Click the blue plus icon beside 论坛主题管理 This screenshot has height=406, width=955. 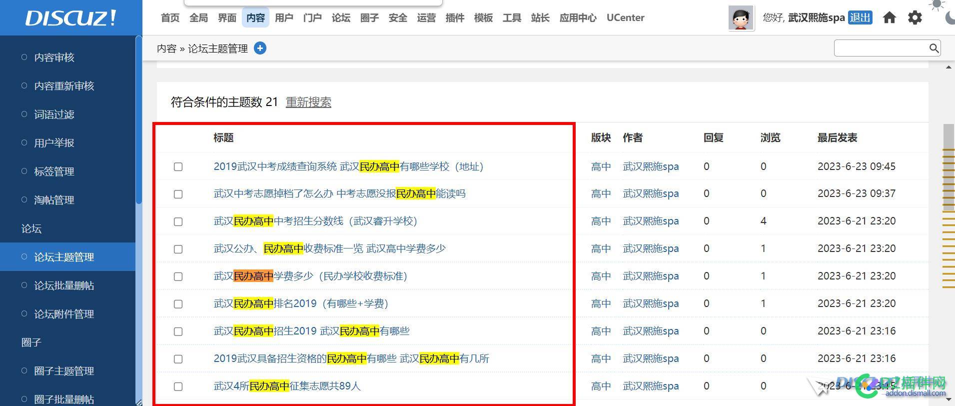260,48
